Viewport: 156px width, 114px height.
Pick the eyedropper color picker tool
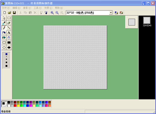tap(4, 23)
